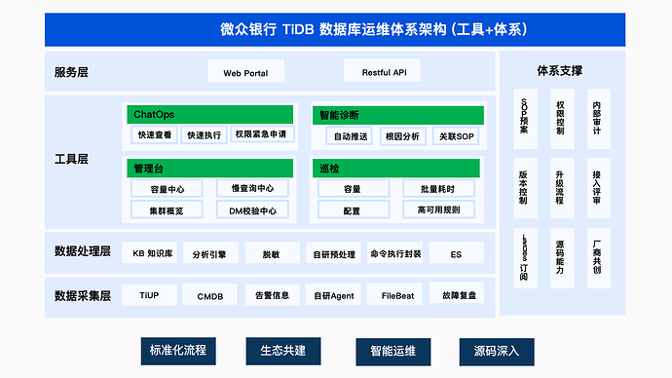Select the 体系支撑 panel heading
672x378 pixels.
pos(559,71)
